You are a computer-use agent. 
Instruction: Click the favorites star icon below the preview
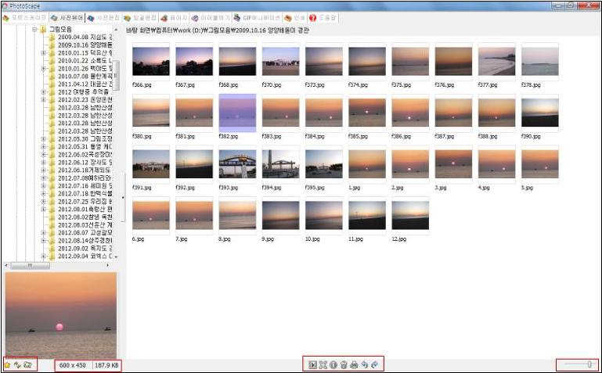[7, 364]
